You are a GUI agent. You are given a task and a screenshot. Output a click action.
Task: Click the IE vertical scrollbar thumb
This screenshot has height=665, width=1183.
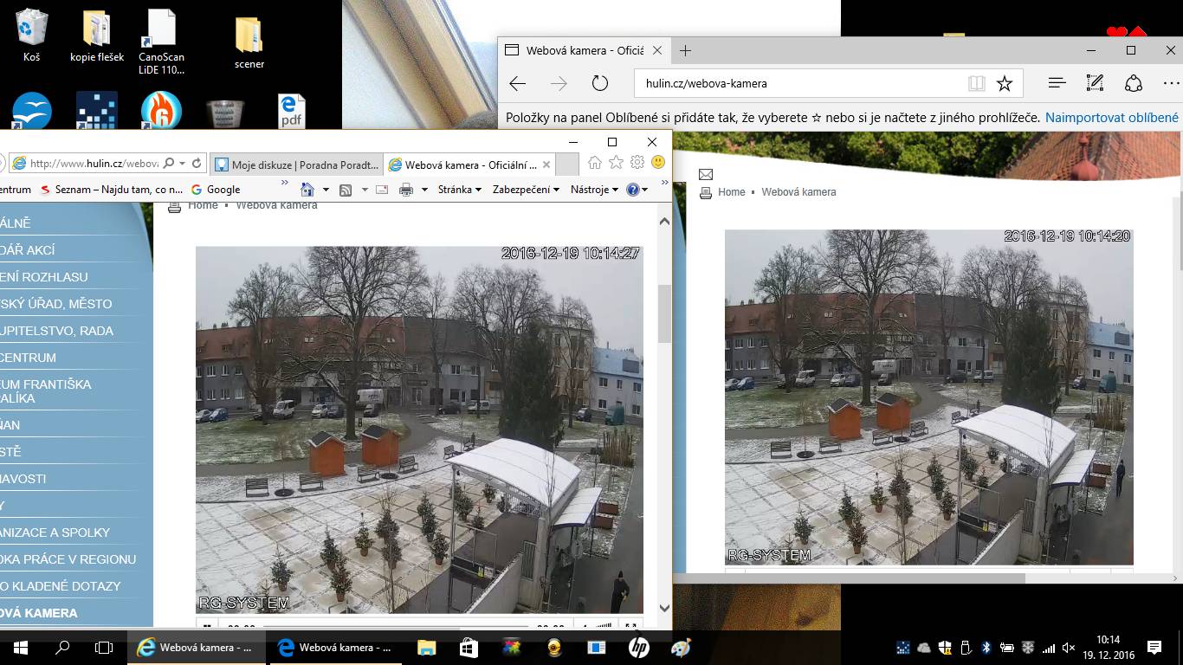point(664,313)
